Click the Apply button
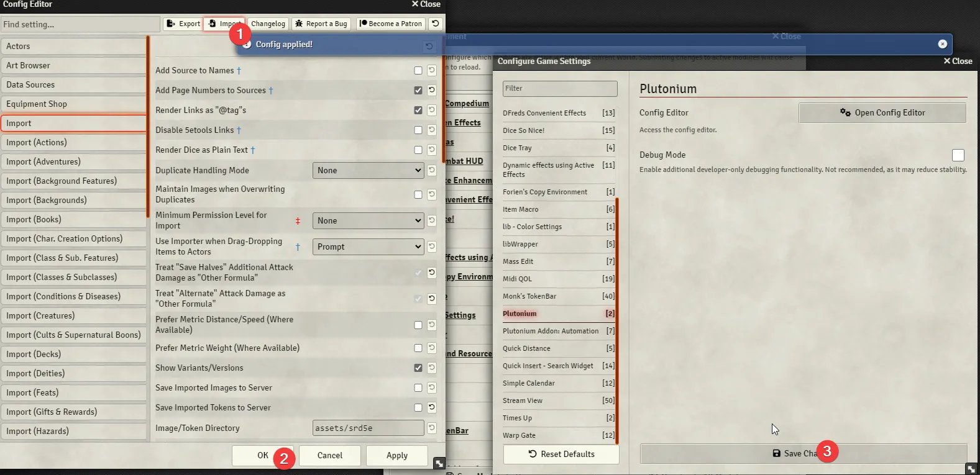The height and width of the screenshot is (475, 980). pyautogui.click(x=396, y=455)
